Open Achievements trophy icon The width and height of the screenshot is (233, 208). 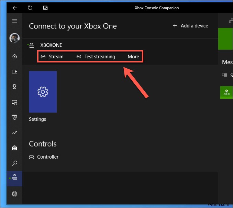point(14,87)
